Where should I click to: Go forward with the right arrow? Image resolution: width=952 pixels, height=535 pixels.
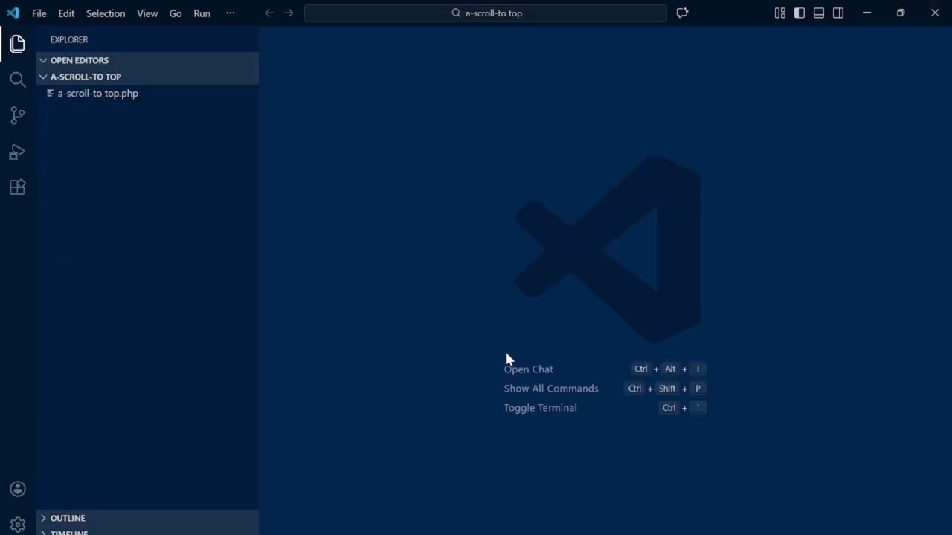point(289,13)
